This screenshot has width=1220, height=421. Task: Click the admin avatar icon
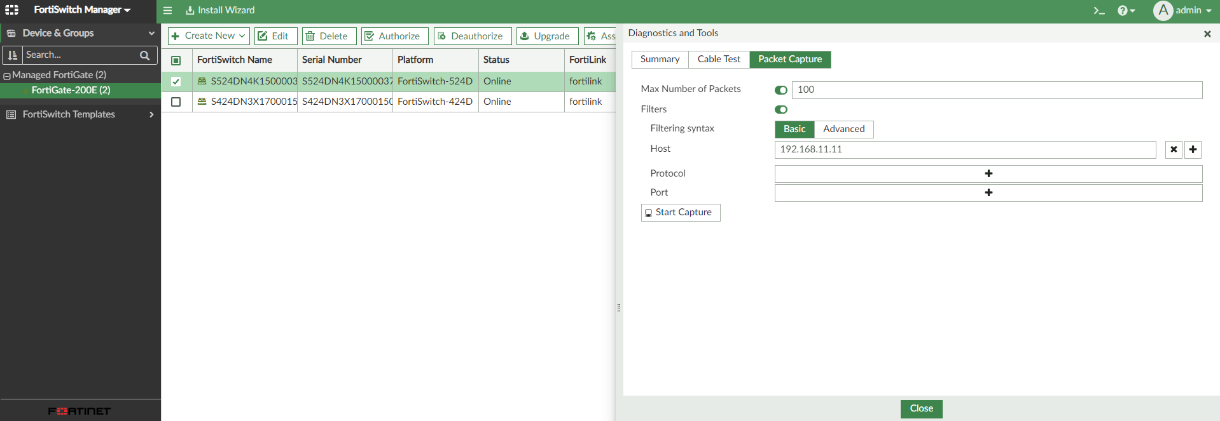coord(1163,10)
